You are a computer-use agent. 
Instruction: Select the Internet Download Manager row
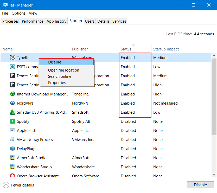[x=106, y=94]
